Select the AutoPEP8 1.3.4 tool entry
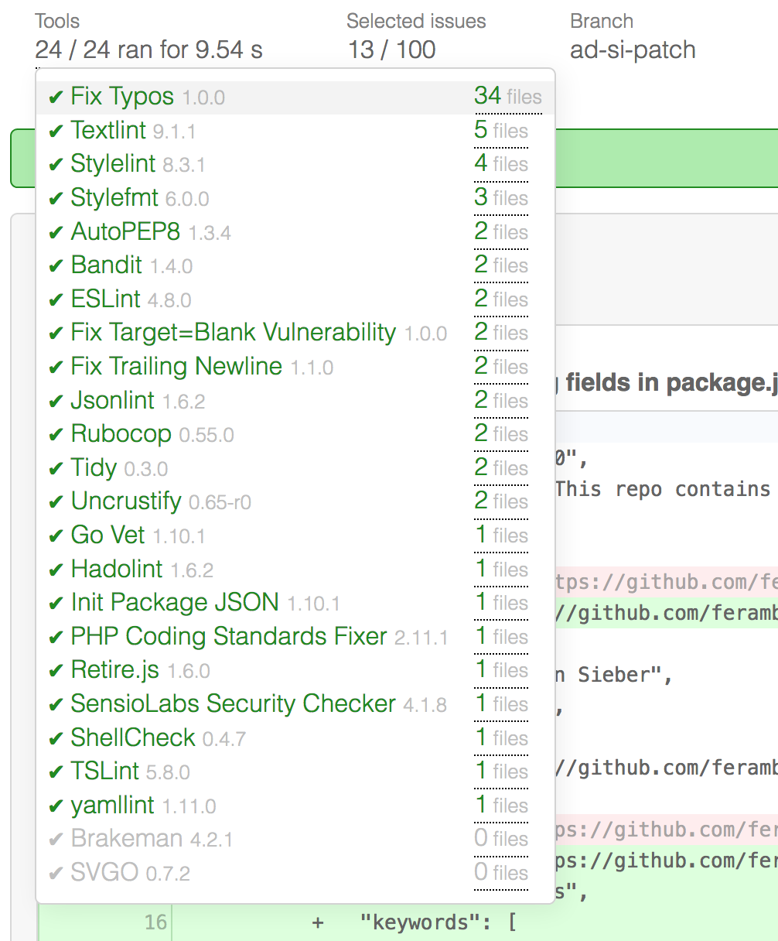This screenshot has height=941, width=778. coord(295,232)
